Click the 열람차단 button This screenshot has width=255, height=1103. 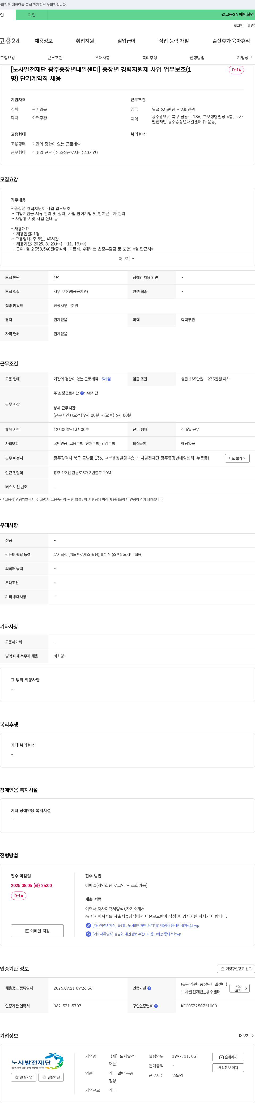[51, 1077]
